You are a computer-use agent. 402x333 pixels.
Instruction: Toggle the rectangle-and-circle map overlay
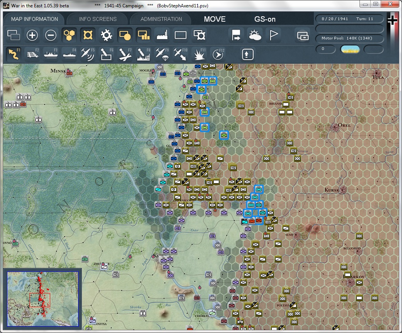pos(124,35)
